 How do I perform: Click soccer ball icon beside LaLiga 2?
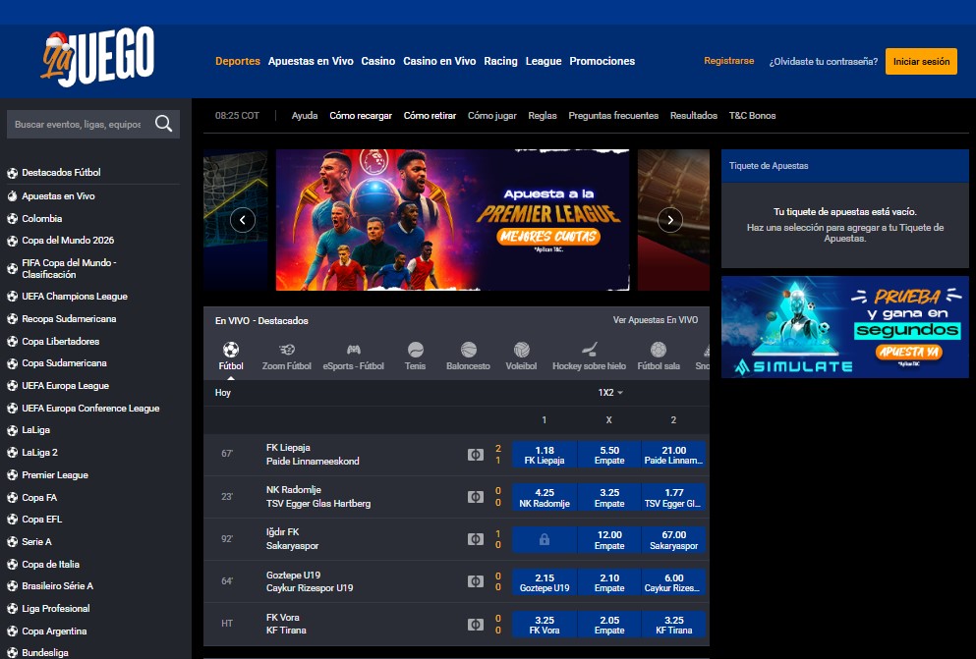pyautogui.click(x=12, y=453)
